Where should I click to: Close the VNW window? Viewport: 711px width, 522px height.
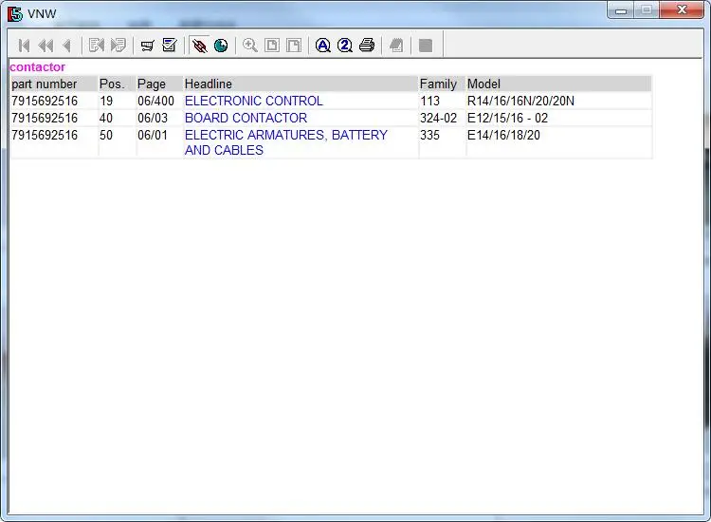[x=682, y=10]
